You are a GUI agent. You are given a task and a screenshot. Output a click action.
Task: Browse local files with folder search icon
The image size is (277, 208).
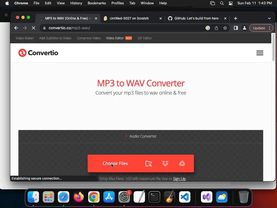(149, 164)
